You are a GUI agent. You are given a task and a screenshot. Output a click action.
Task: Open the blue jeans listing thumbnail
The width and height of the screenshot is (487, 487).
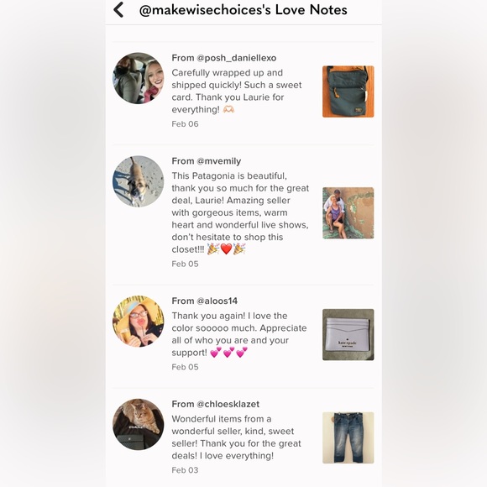(348, 437)
